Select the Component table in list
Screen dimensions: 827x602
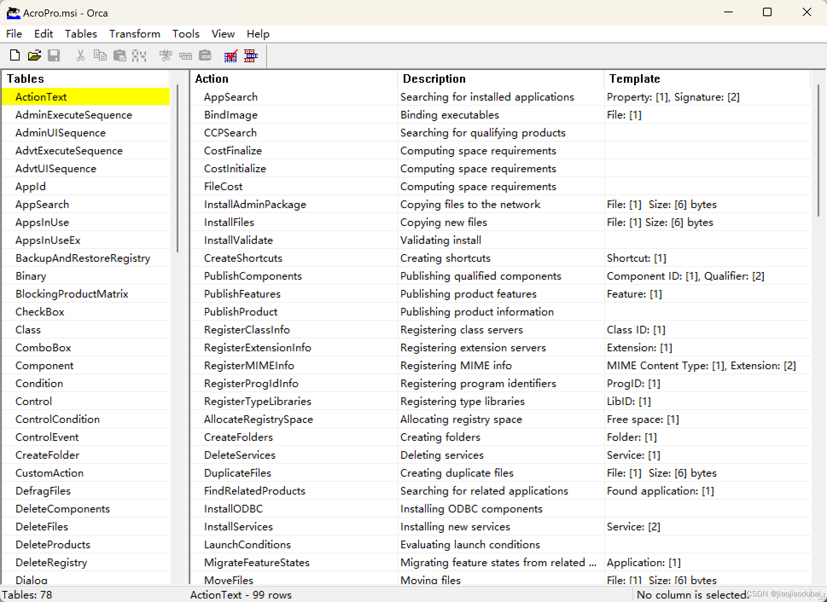coord(44,365)
